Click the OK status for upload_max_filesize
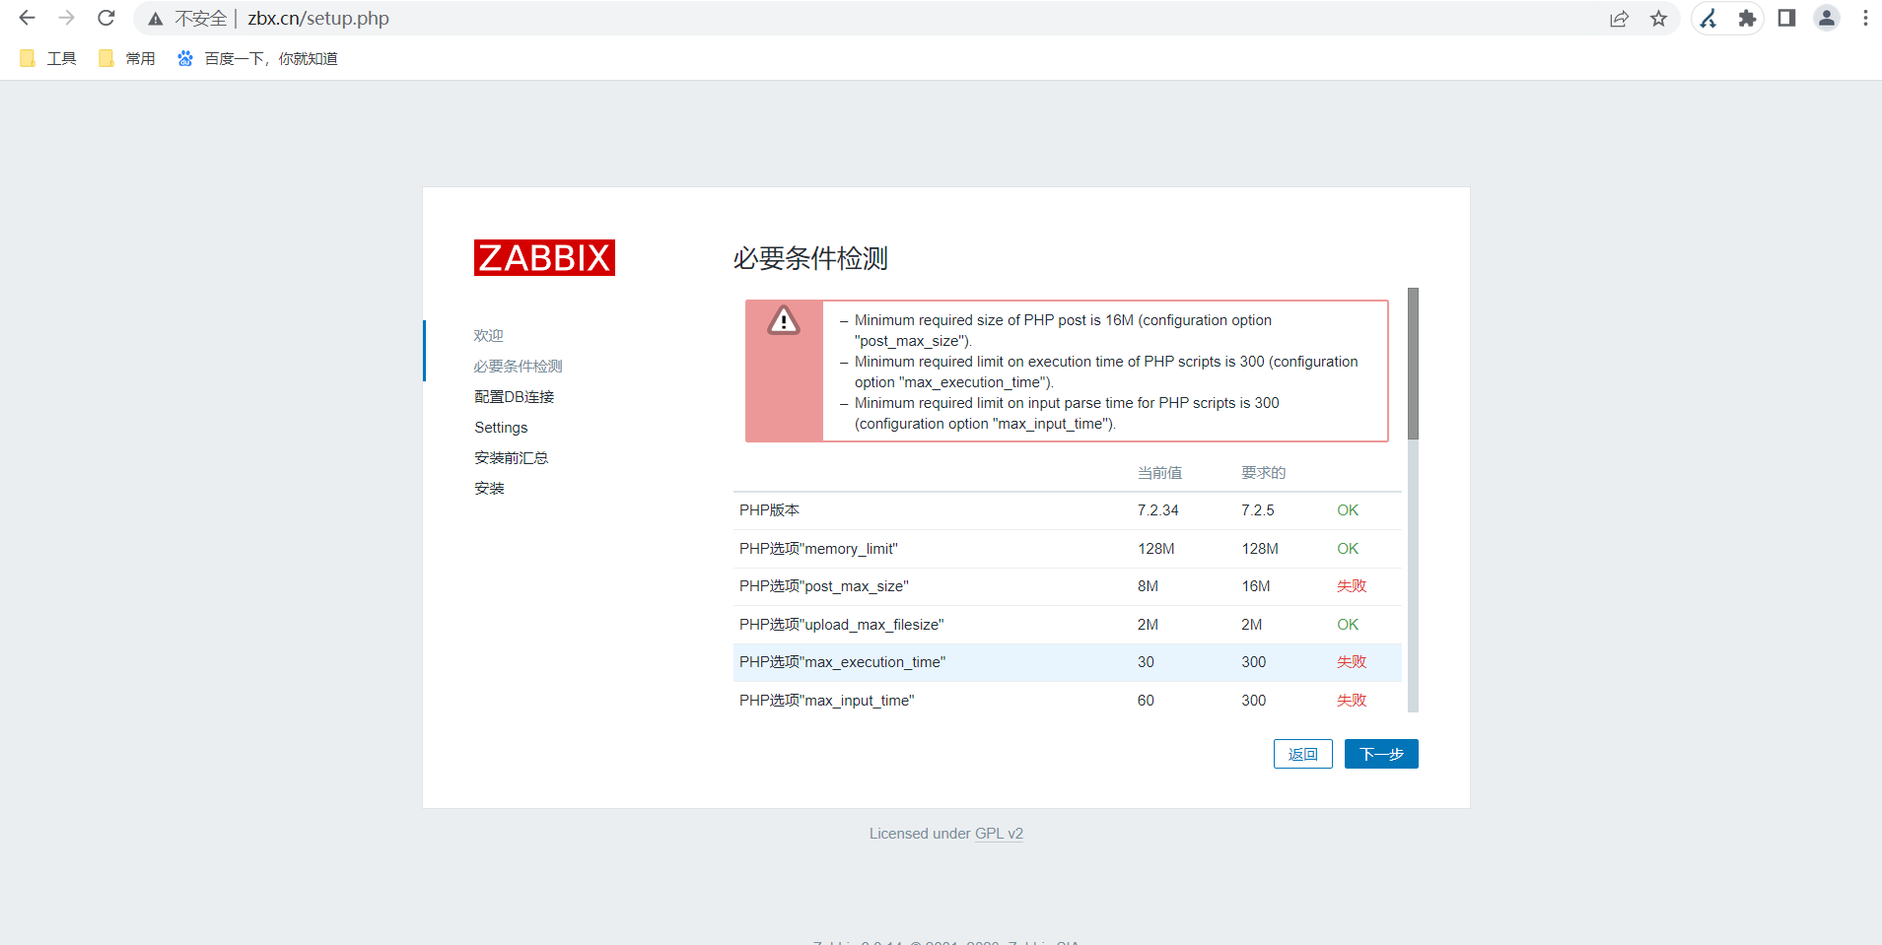 pos(1348,625)
